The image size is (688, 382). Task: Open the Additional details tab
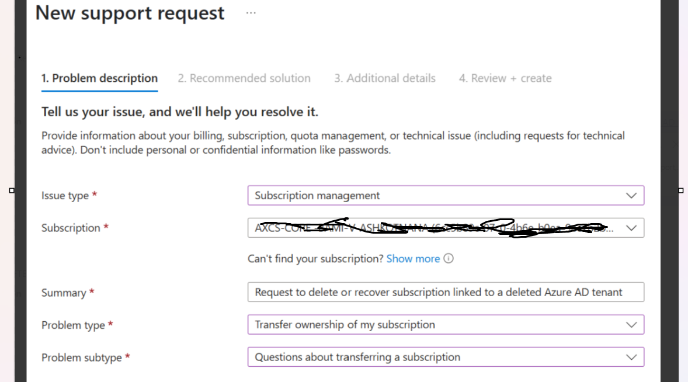[384, 78]
